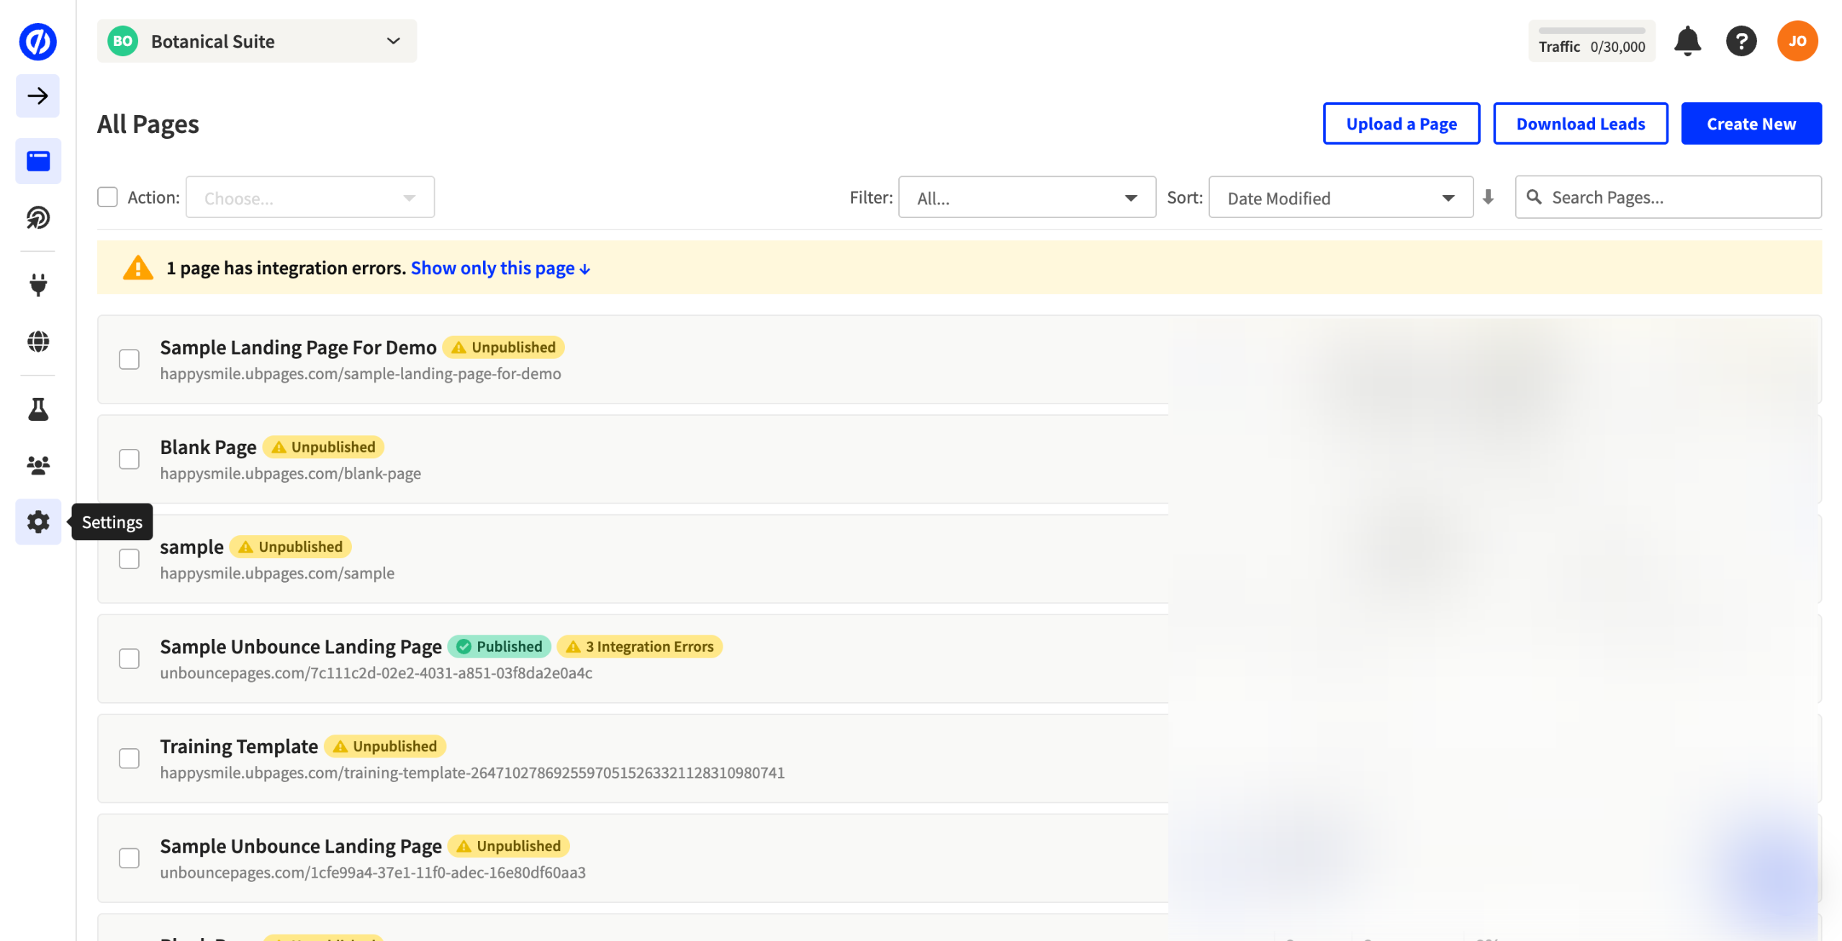Open the Experiments flask icon
The width and height of the screenshot is (1842, 941).
pos(38,409)
